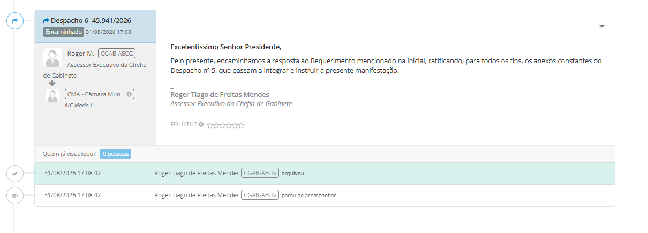Click the info icon in CMA tag
648x233 pixels.
pos(129,94)
